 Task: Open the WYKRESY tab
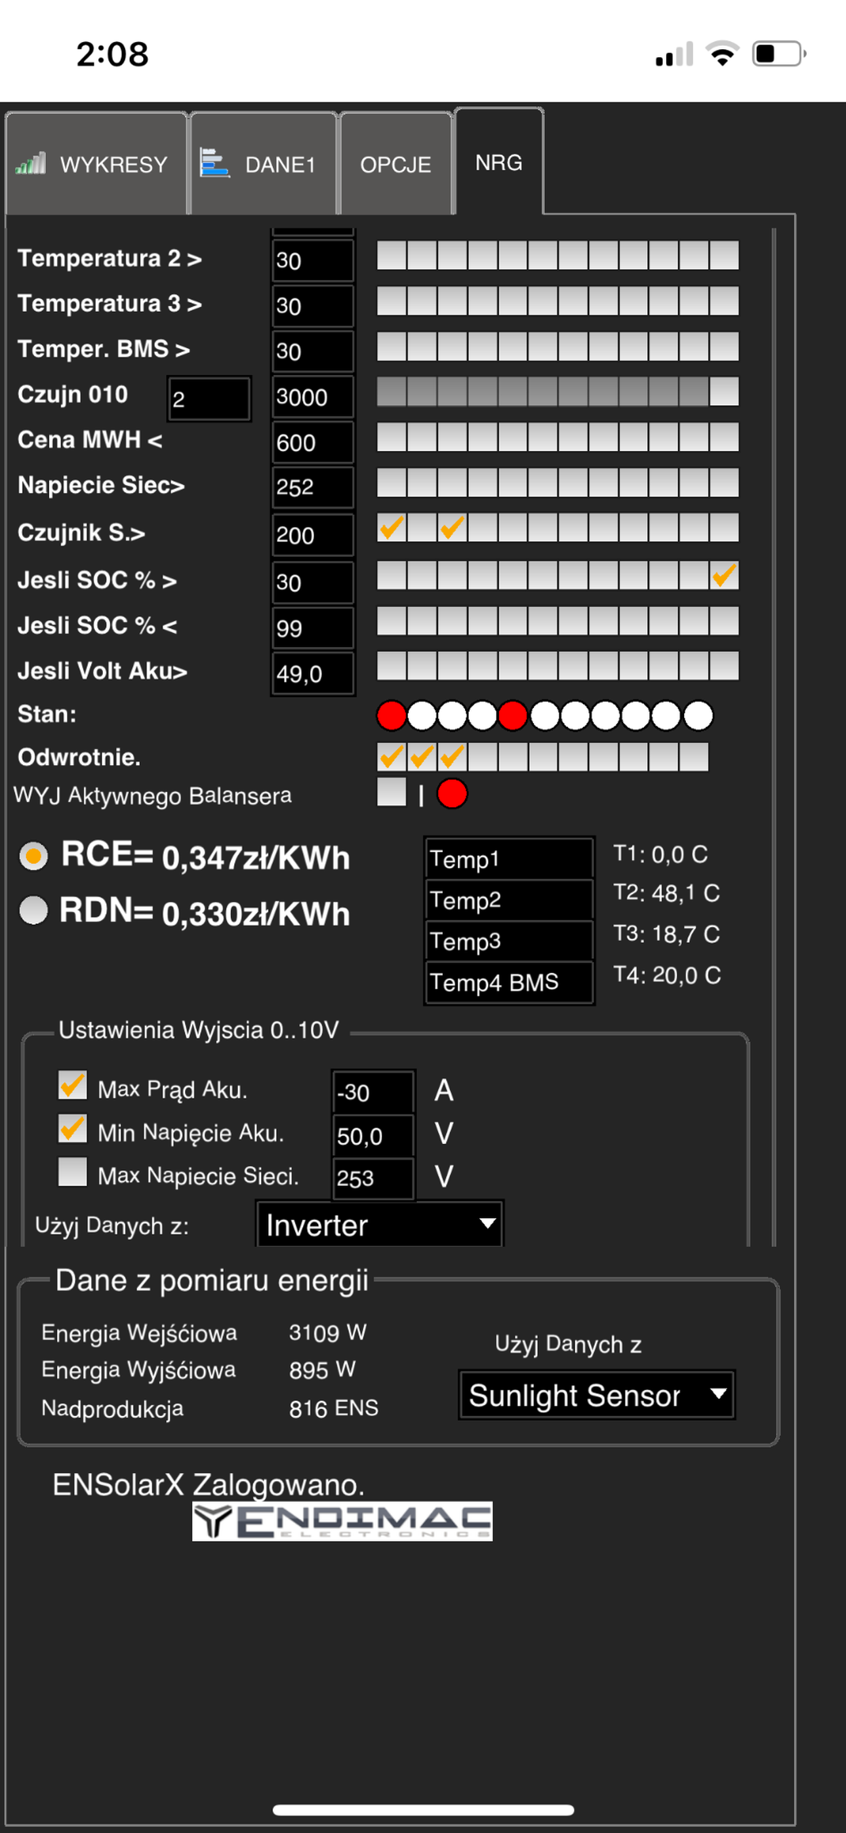click(96, 164)
